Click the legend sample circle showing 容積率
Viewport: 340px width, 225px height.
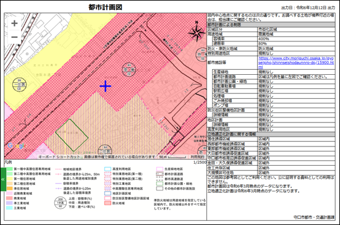[x=61, y=203]
